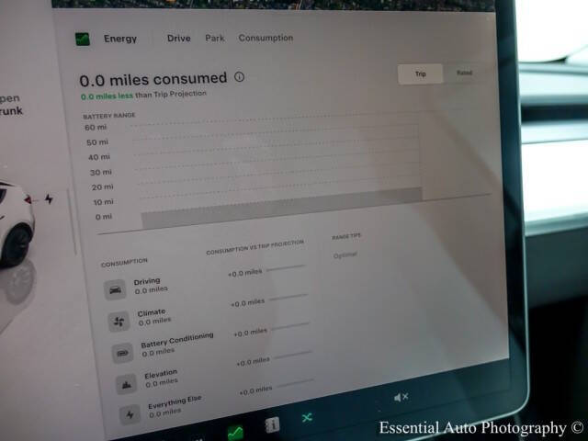Click the green Energy app icon
The height and width of the screenshot is (441, 588).
coord(83,39)
